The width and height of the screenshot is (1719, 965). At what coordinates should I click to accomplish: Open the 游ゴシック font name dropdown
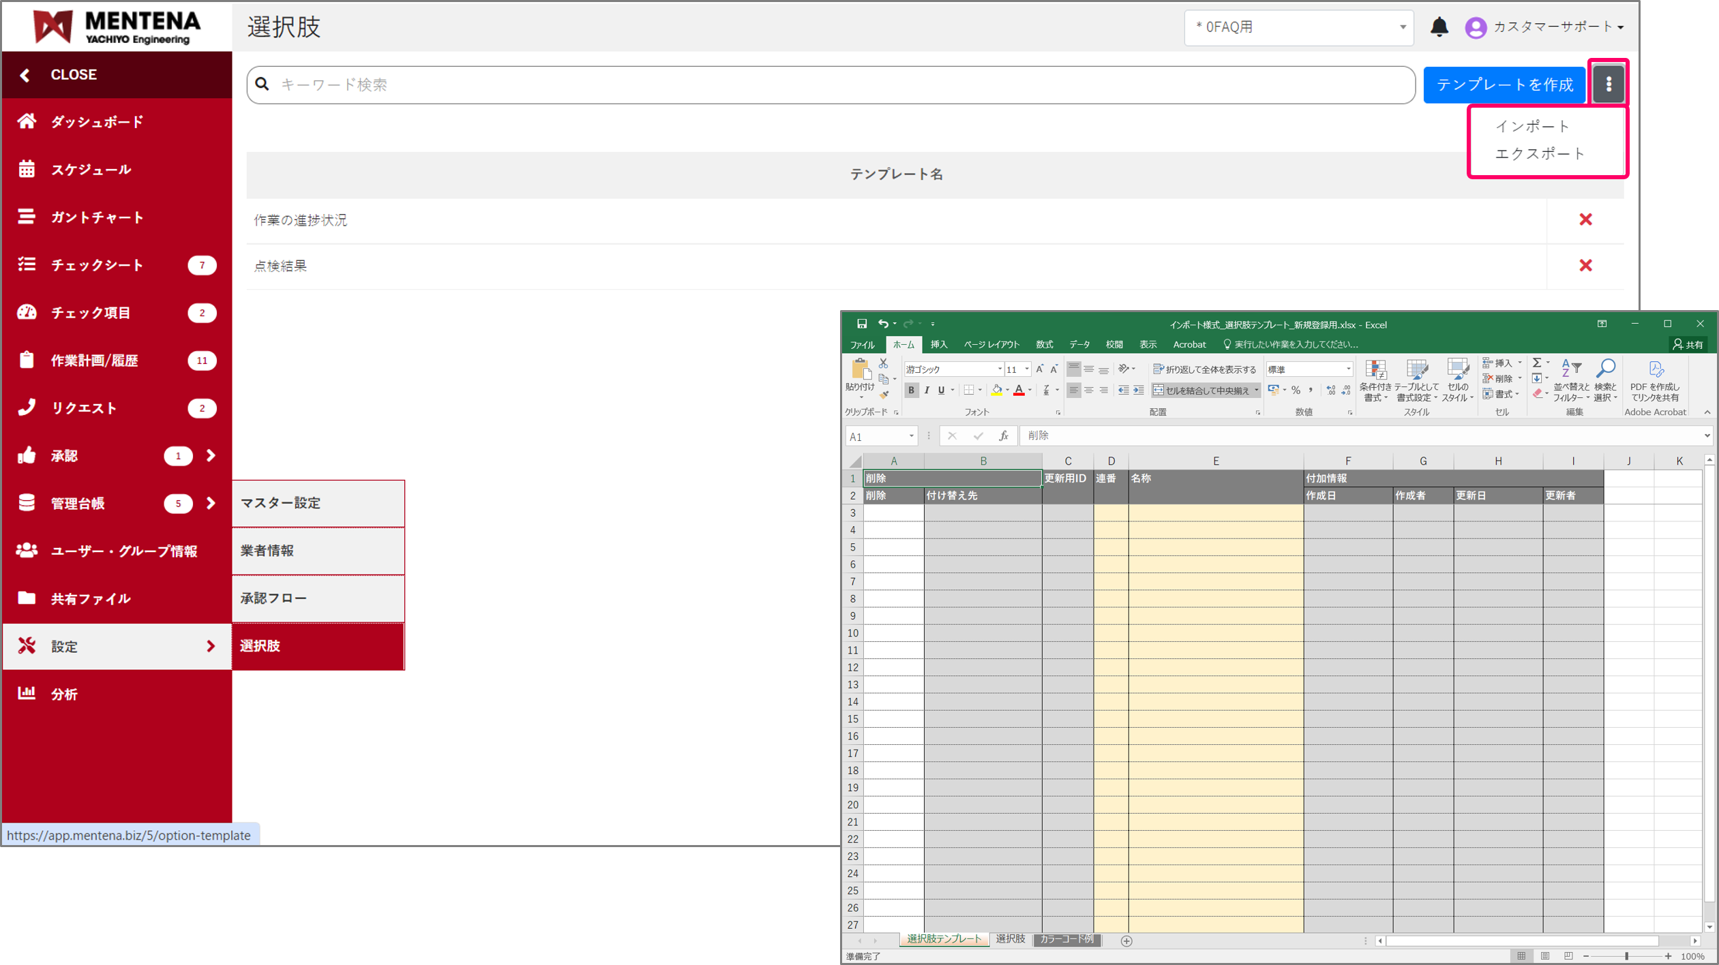(1000, 369)
